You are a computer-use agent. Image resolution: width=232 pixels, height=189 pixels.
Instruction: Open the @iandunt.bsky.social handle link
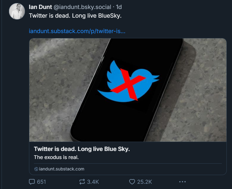82,7
